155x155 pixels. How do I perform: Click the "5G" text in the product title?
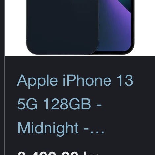click(27, 104)
